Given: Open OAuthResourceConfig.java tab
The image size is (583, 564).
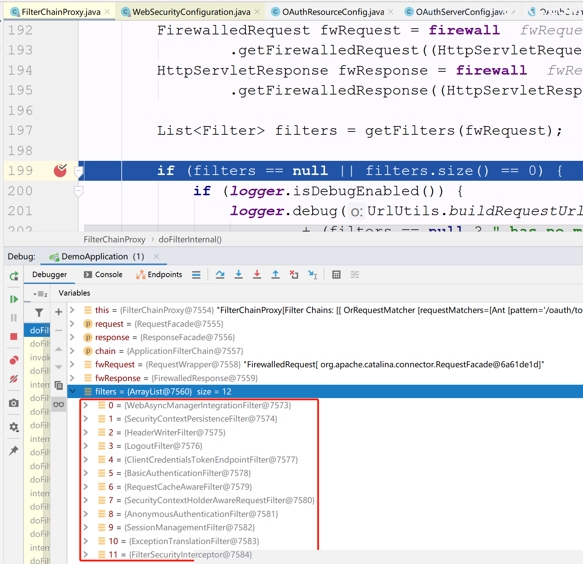Looking at the screenshot, I should coord(333,12).
